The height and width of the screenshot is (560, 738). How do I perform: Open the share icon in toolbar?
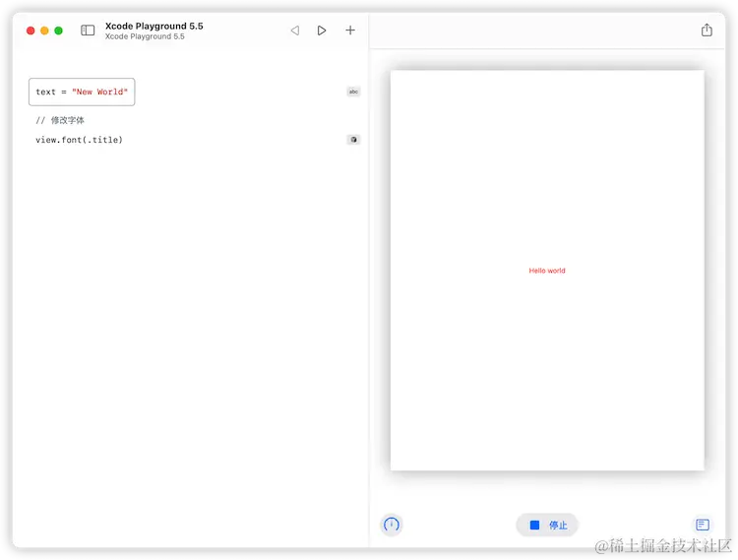tap(707, 31)
